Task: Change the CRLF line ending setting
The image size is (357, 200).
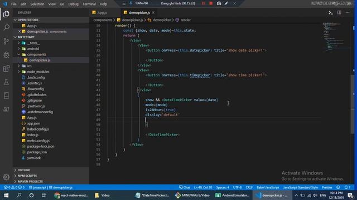Action: (249, 187)
